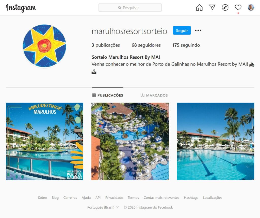The height and width of the screenshot is (218, 260).
Task: Click the Pesquisar search field
Action: pos(130,8)
